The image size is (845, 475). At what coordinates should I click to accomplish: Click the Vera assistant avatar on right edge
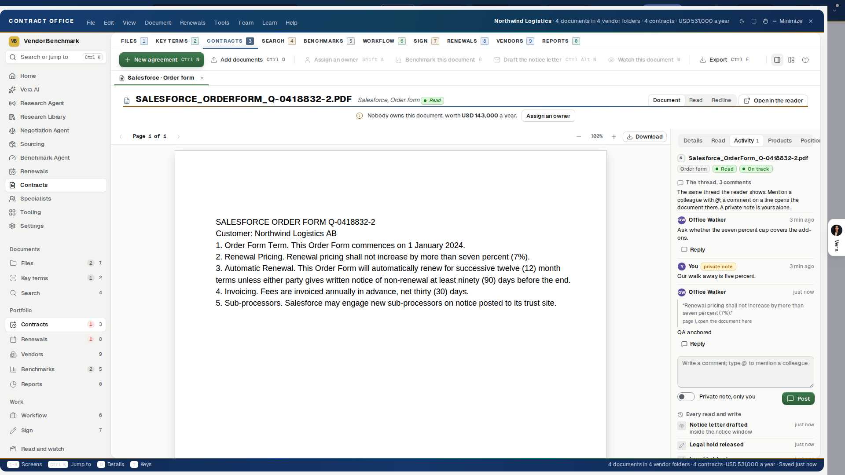click(x=837, y=230)
